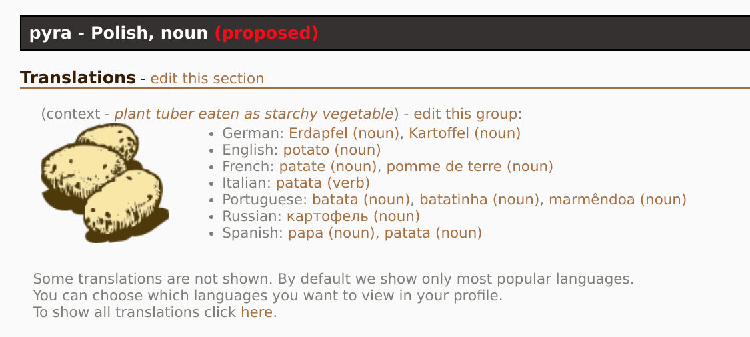Open Portuguese translation 'batatinha (noun)'

point(479,200)
